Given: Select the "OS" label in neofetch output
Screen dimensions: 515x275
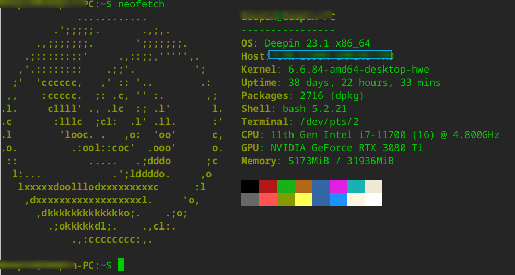Looking at the screenshot, I should (248, 43).
